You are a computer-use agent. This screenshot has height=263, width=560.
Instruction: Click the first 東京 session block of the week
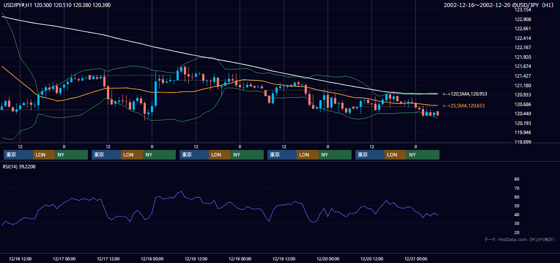(18, 155)
